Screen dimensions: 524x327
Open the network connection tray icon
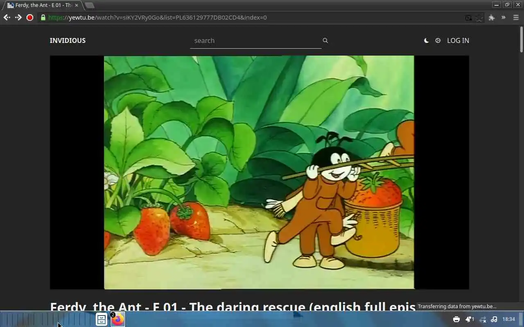tap(482, 319)
